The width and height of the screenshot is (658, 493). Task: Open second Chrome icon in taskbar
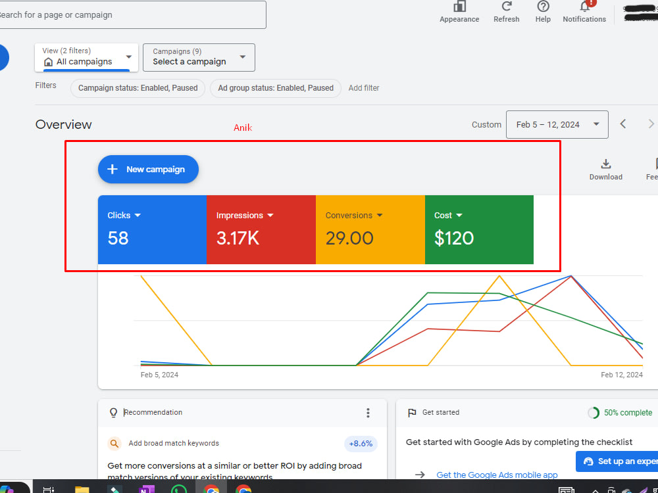[x=243, y=489]
